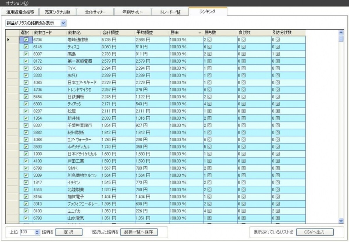Click the 日本ドライケミカル name cell
Image resolution: width=349 pixels, height=242 pixels.
83,154
